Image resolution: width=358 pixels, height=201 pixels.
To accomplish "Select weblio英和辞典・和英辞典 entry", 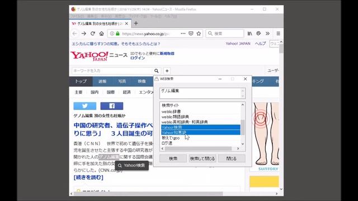I will pyautogui.click(x=201, y=122).
